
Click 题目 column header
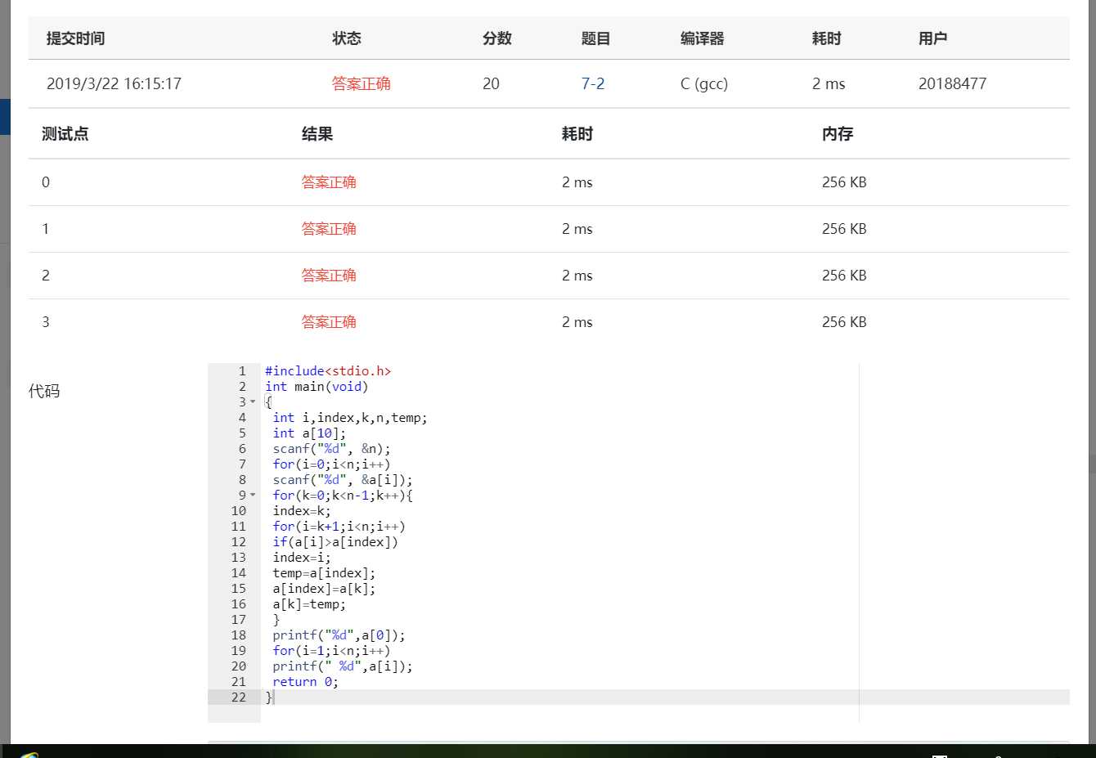click(595, 38)
